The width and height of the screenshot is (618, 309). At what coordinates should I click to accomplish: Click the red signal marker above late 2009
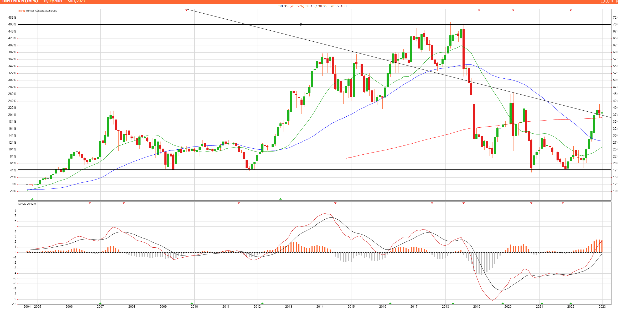coord(186,10)
